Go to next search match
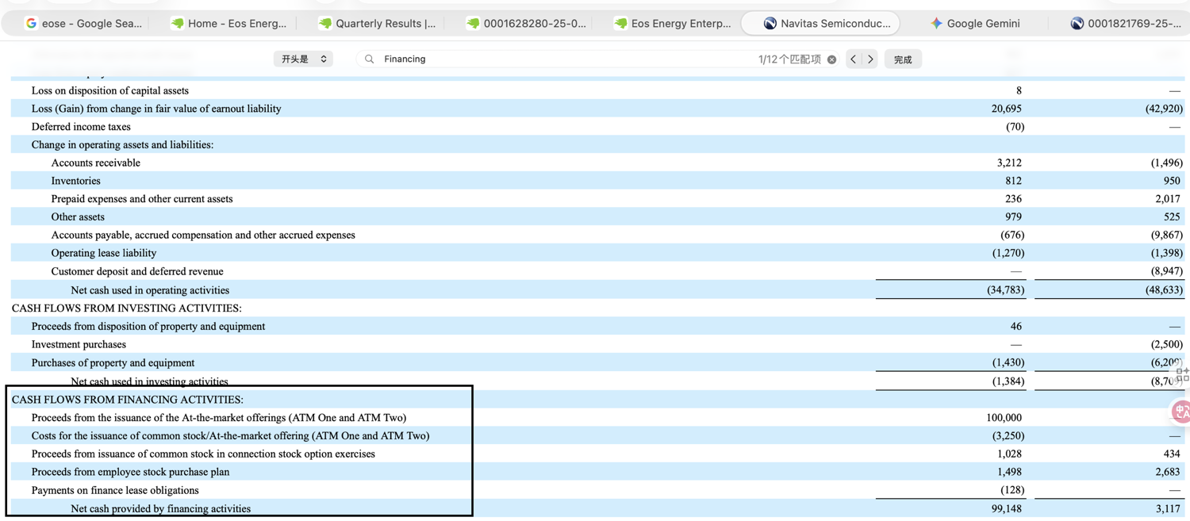 (870, 59)
